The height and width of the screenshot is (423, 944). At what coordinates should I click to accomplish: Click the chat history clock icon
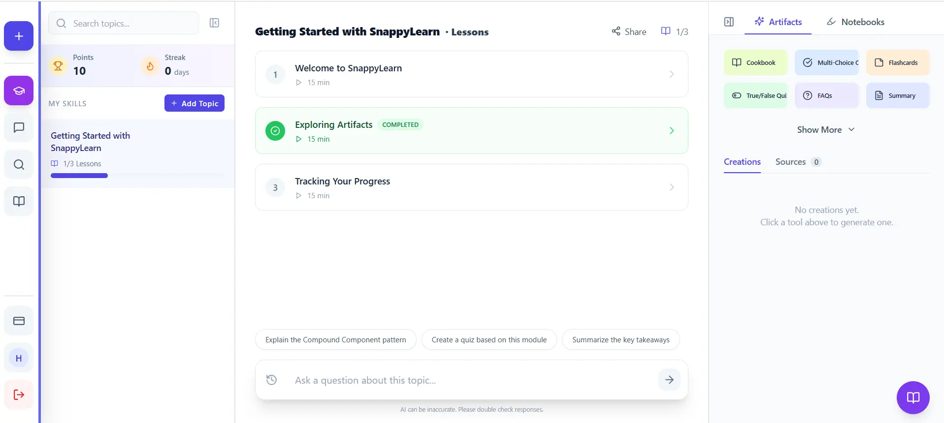tap(271, 380)
